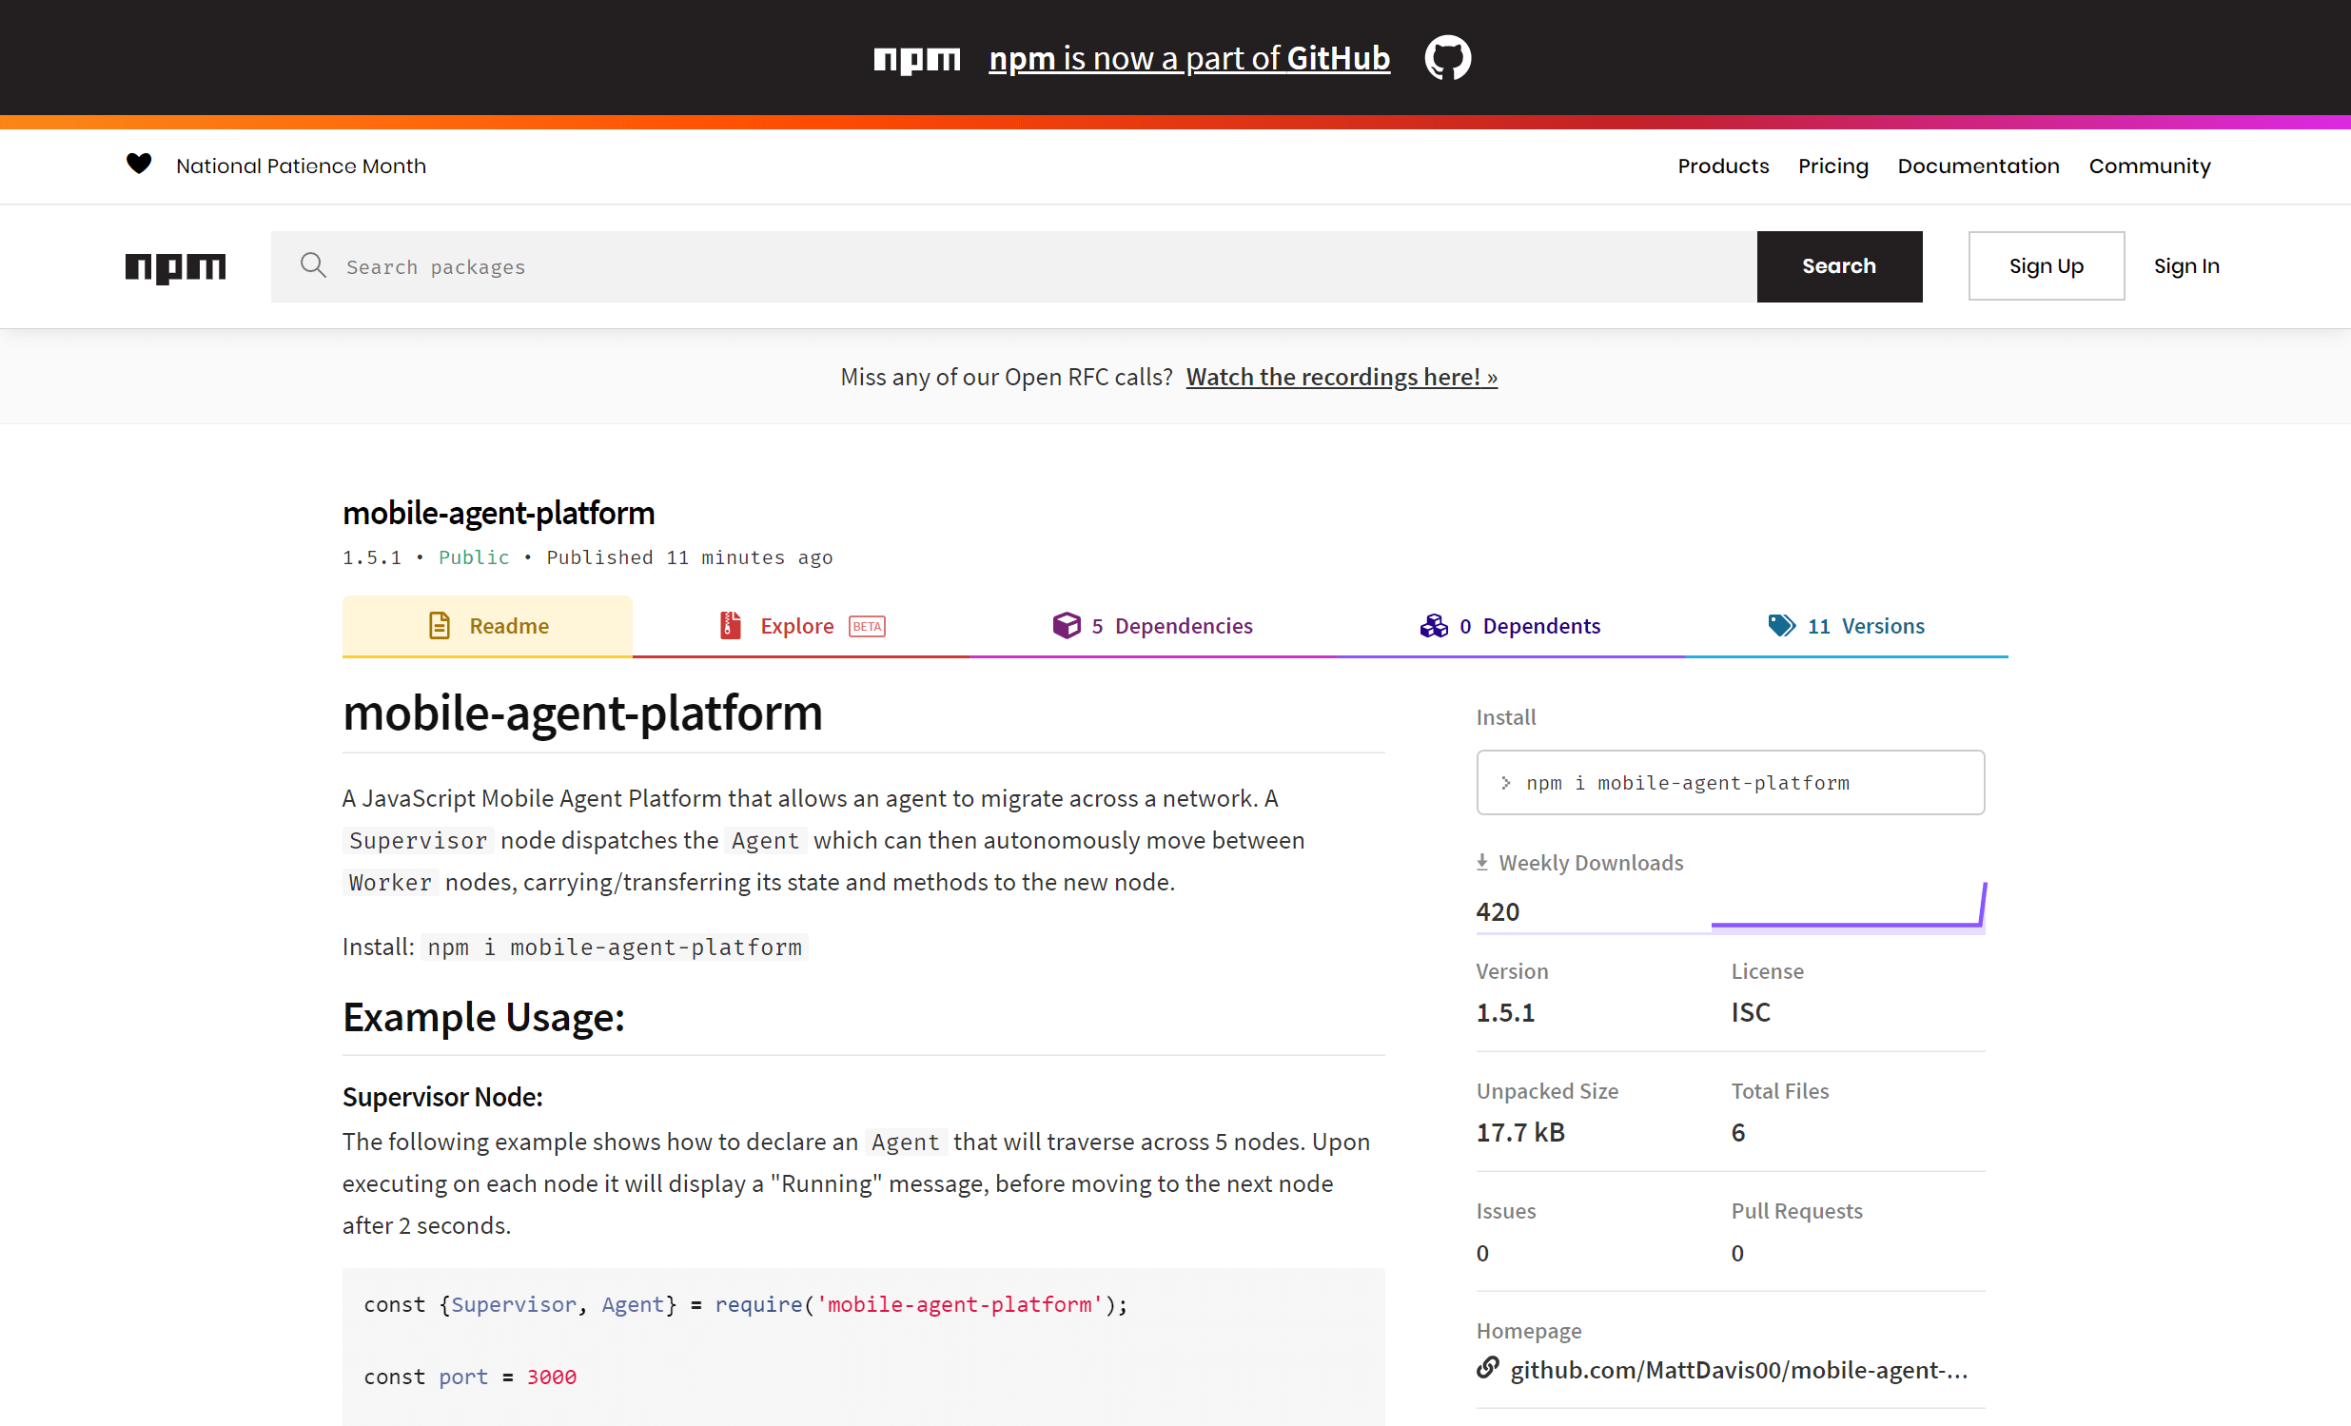Click the Readme document icon
This screenshot has height=1426, width=2351.
pyautogui.click(x=439, y=626)
